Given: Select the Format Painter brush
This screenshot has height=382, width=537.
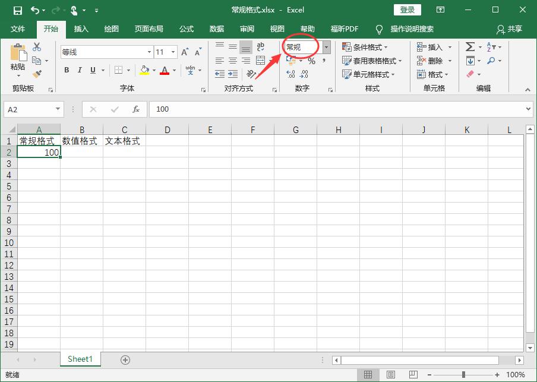Looking at the screenshot, I should [37, 74].
